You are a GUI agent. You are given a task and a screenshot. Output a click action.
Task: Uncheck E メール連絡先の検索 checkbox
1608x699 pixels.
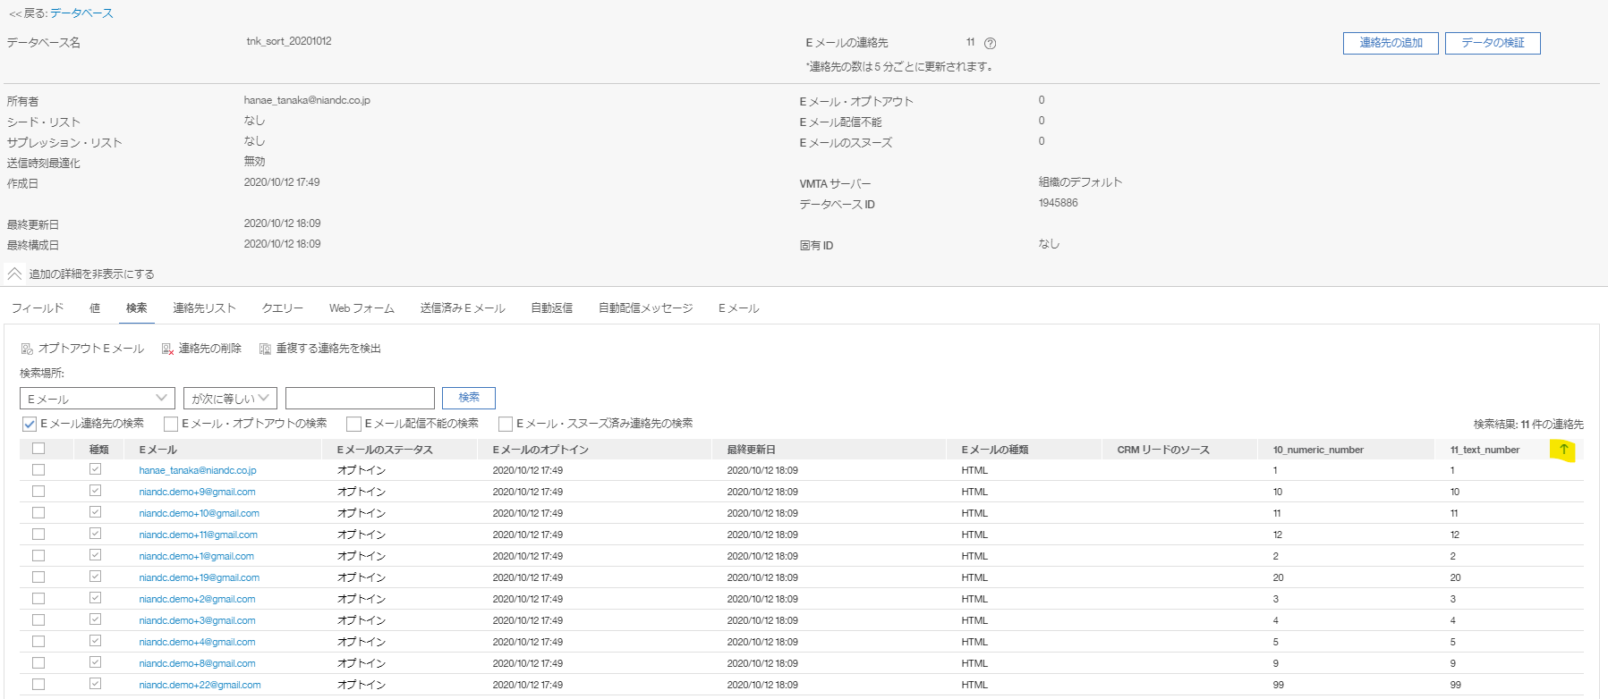click(x=30, y=424)
